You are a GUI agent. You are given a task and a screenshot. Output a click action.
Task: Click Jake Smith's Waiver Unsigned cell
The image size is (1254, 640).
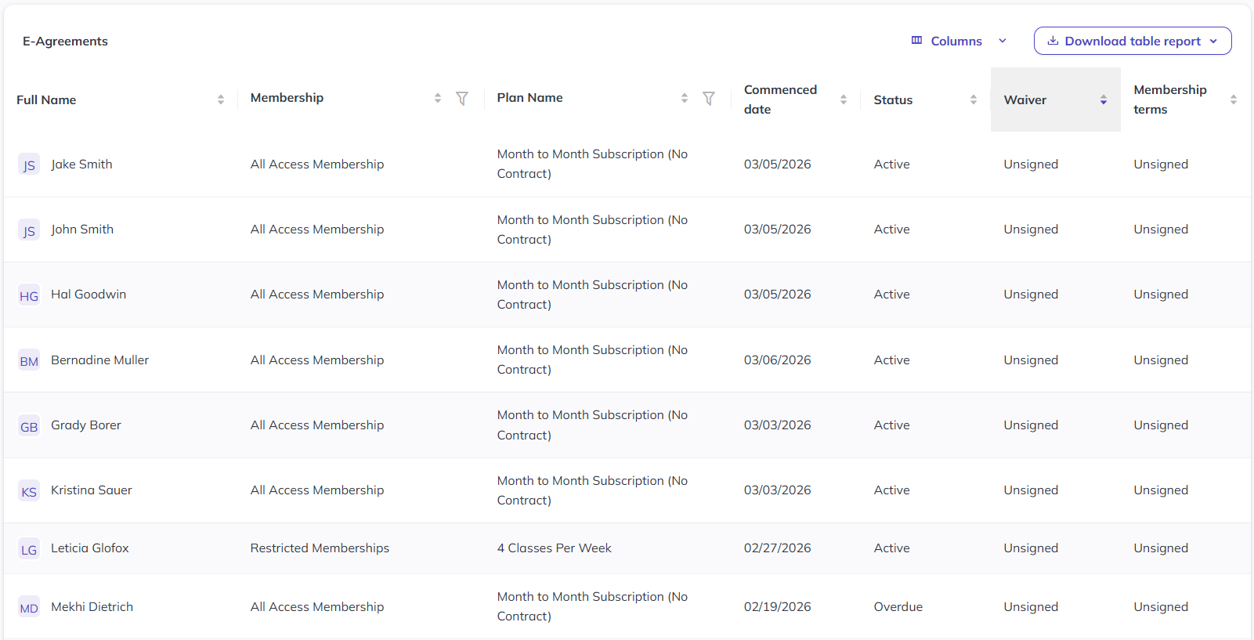click(1031, 164)
